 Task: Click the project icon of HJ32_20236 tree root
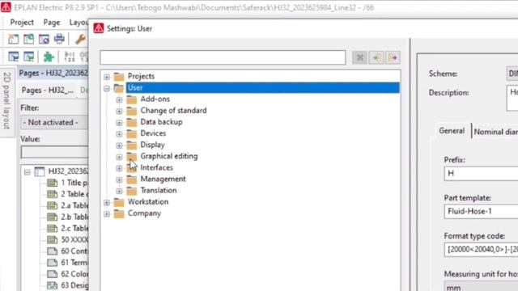click(40, 171)
